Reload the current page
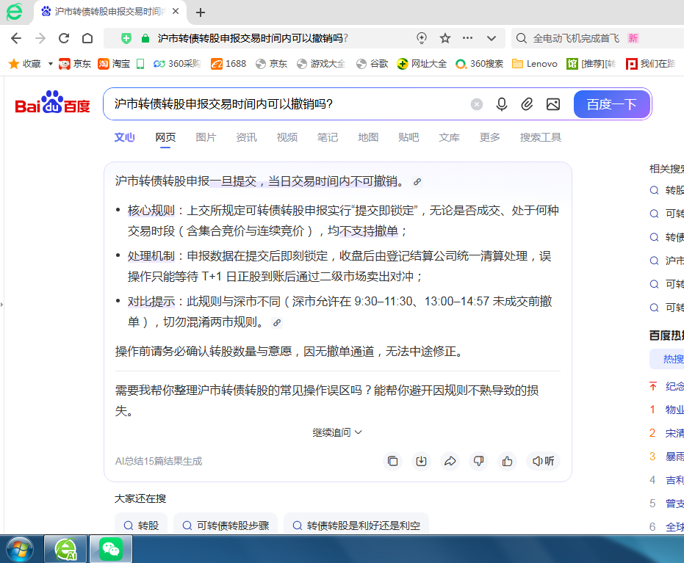The width and height of the screenshot is (684, 563). (64, 38)
